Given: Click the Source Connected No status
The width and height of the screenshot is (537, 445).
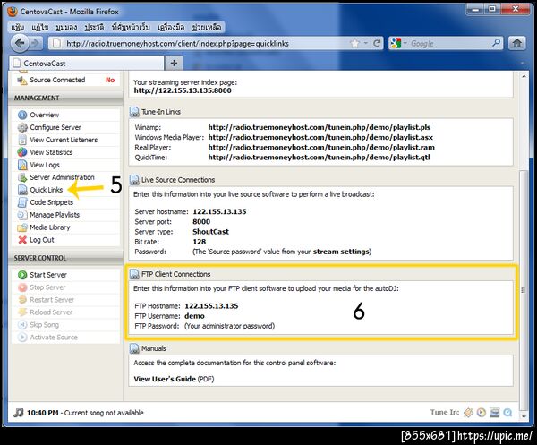Looking at the screenshot, I should pos(110,80).
